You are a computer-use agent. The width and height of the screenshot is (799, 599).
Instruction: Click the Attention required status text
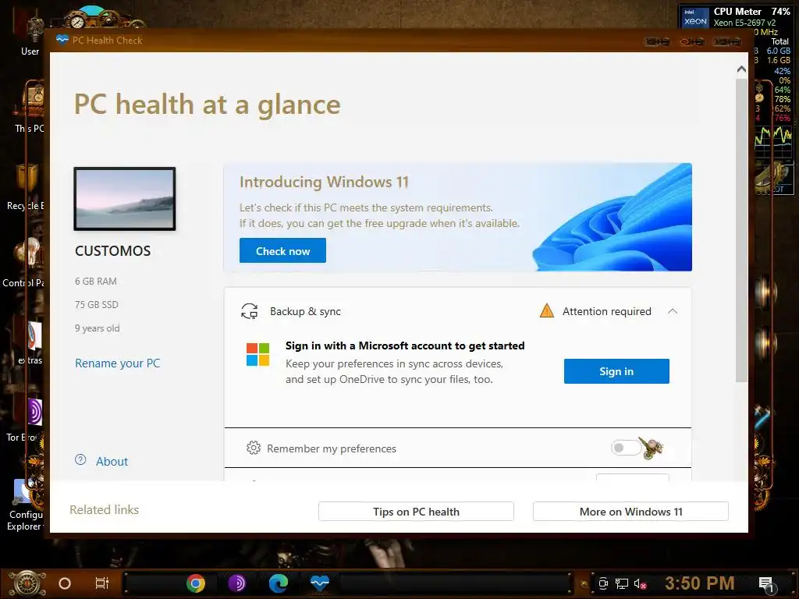pyautogui.click(x=607, y=311)
